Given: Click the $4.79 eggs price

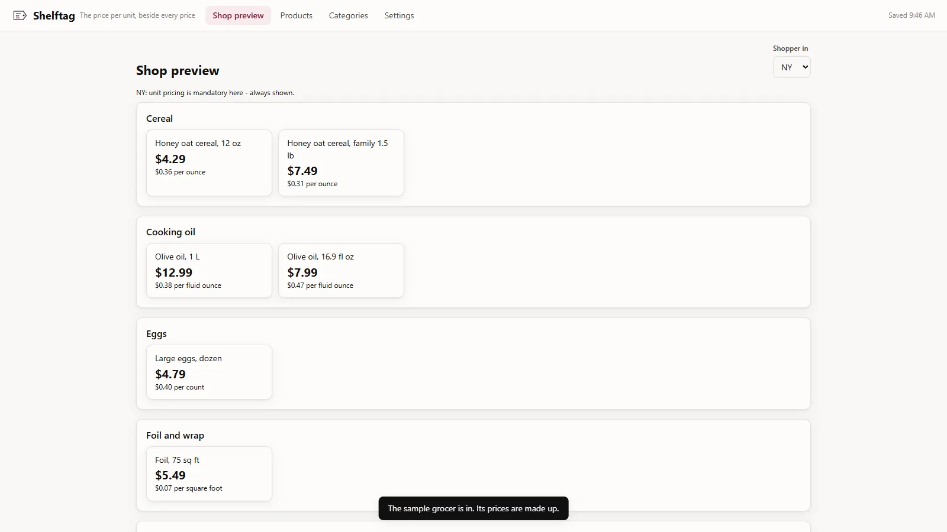Looking at the screenshot, I should click(170, 374).
